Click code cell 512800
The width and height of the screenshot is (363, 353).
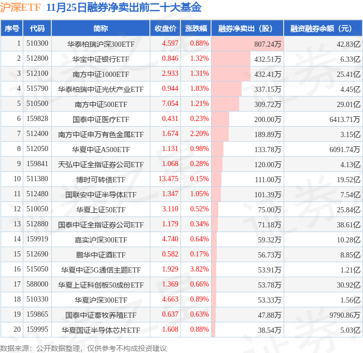37,59
